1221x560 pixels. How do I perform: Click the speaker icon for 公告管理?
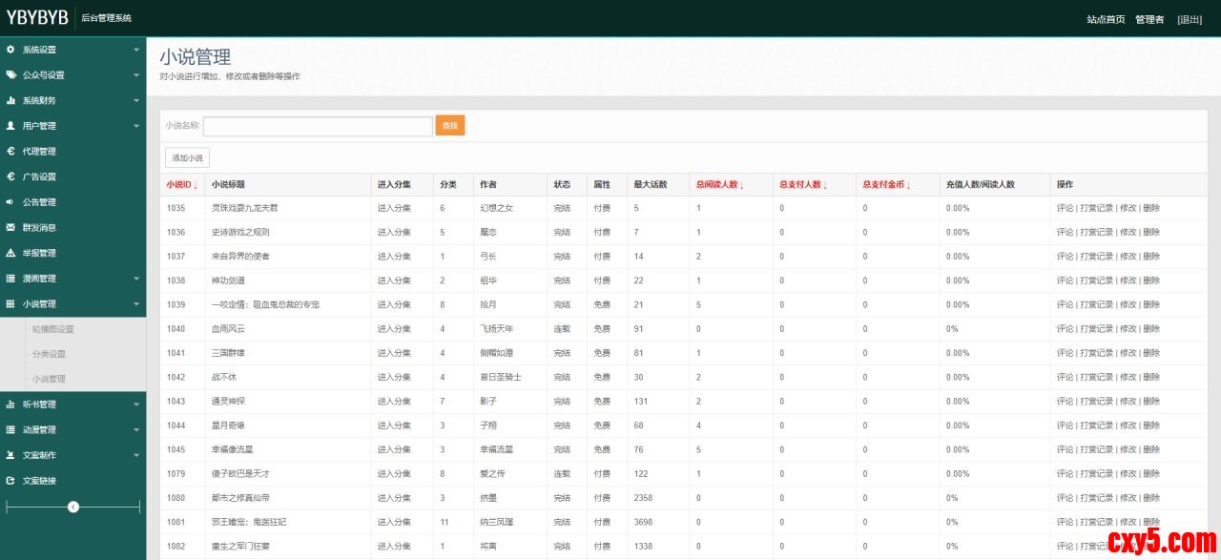(x=10, y=202)
